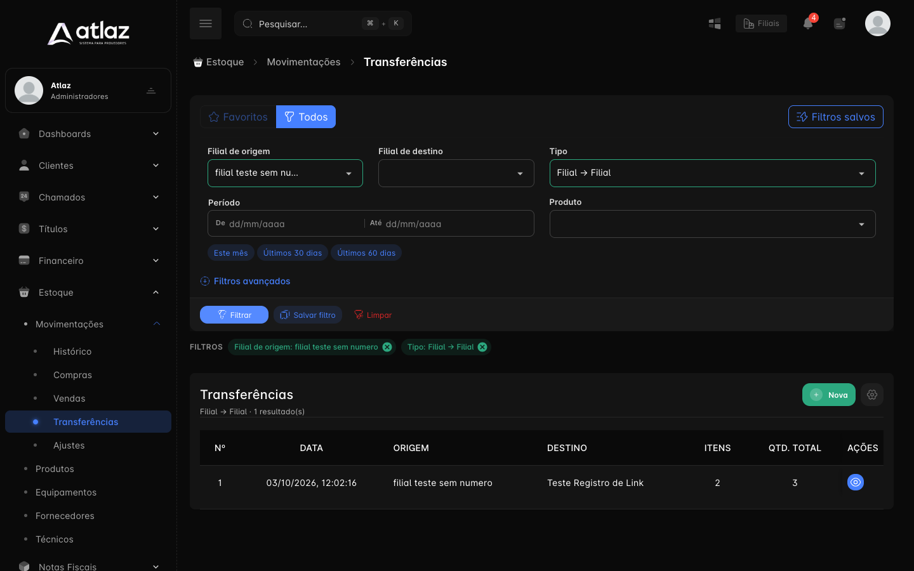
Task: Click the Filiais button in header
Action: pos(761,23)
